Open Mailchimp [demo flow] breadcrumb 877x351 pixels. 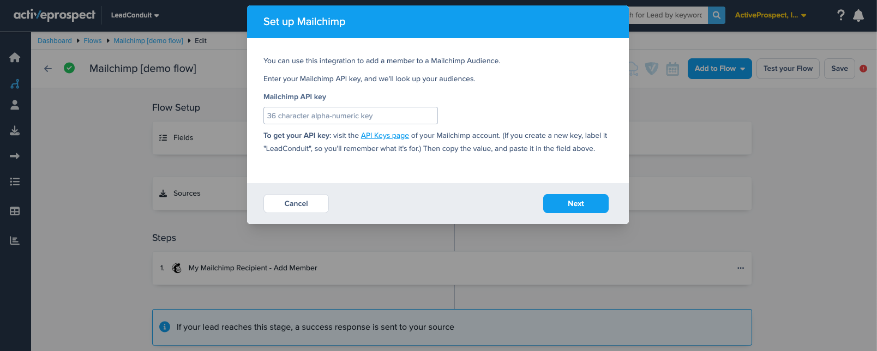pyautogui.click(x=148, y=41)
